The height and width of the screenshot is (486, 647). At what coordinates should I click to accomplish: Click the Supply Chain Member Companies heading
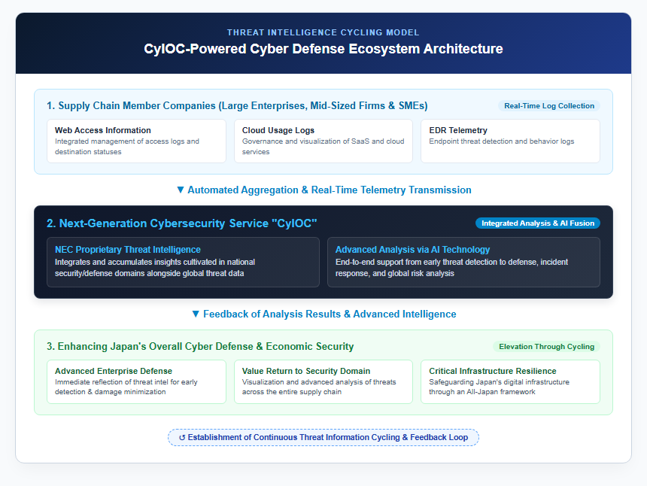coord(237,105)
